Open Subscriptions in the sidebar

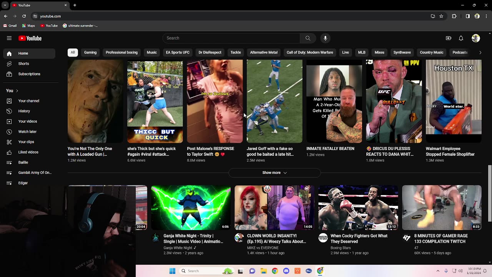coord(29,74)
